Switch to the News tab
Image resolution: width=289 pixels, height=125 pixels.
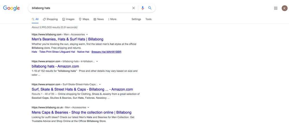coord(99,19)
